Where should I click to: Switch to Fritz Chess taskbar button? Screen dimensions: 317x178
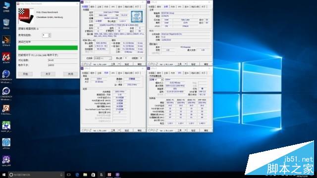click(109, 175)
